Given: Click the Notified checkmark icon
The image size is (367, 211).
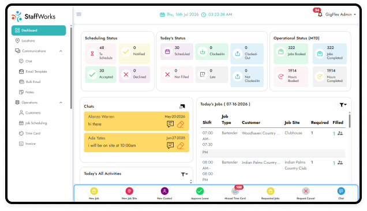Looking at the screenshot, I should (126, 52).
